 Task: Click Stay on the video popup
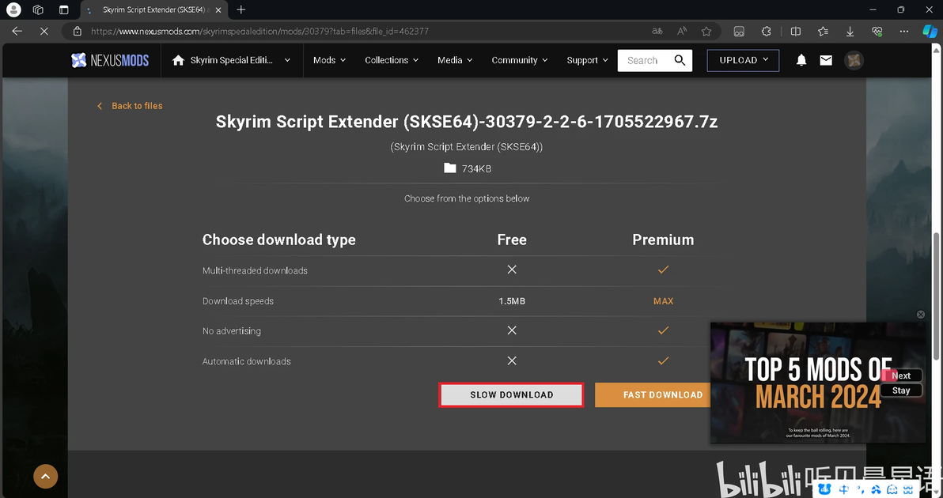(901, 390)
